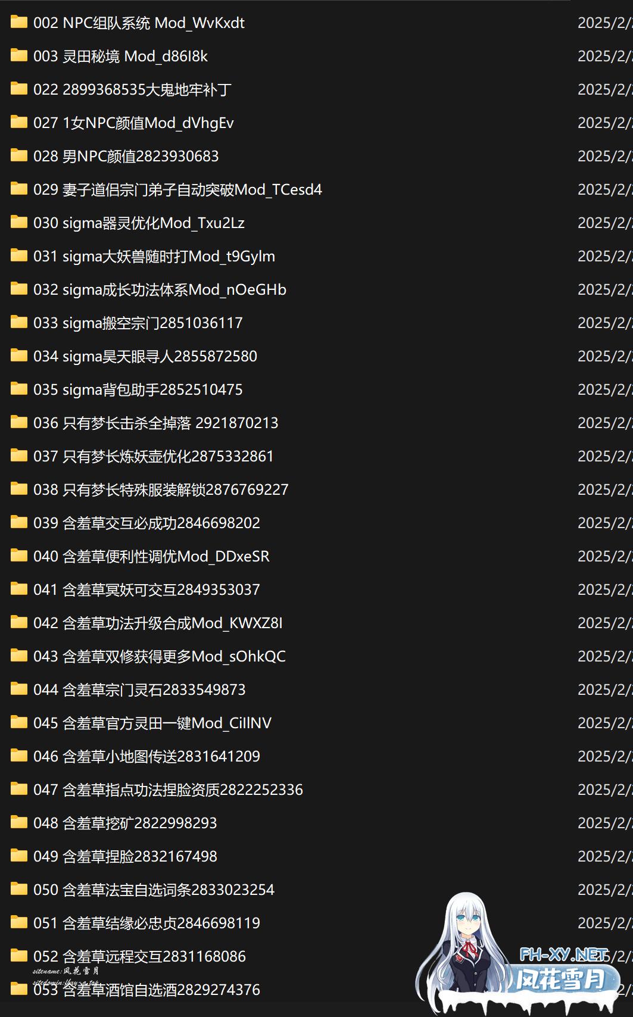Open 045 含羞草官方灵田一键 folder

tap(152, 723)
